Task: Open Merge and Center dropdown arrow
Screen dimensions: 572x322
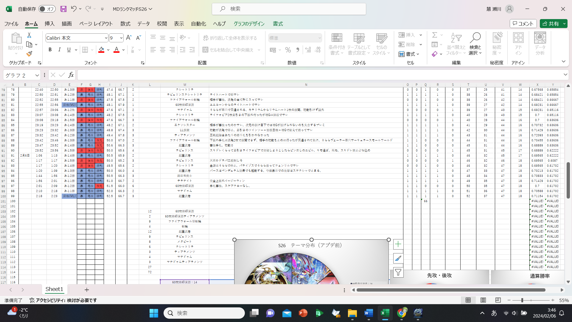Action: coord(259,50)
